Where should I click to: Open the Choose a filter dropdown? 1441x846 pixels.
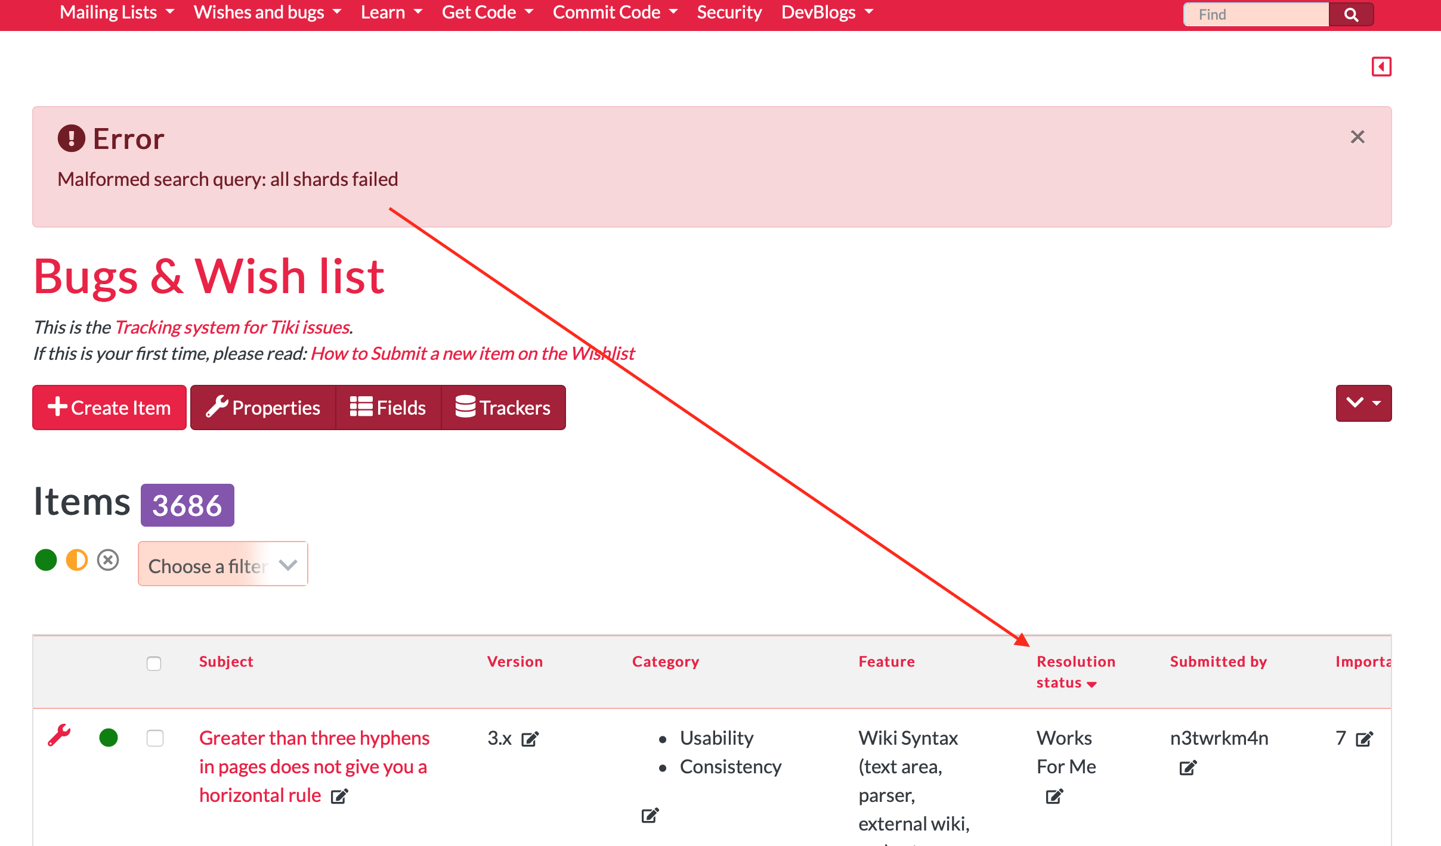click(x=223, y=564)
